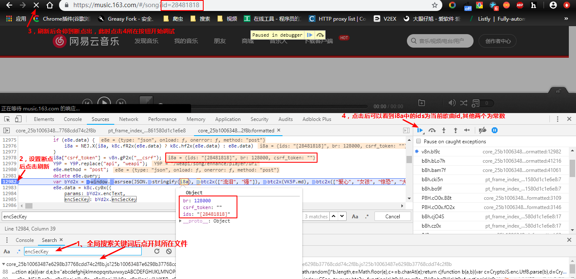Resume script execution in the debugger
Viewport: 576px width, 279px height.
coord(420,130)
